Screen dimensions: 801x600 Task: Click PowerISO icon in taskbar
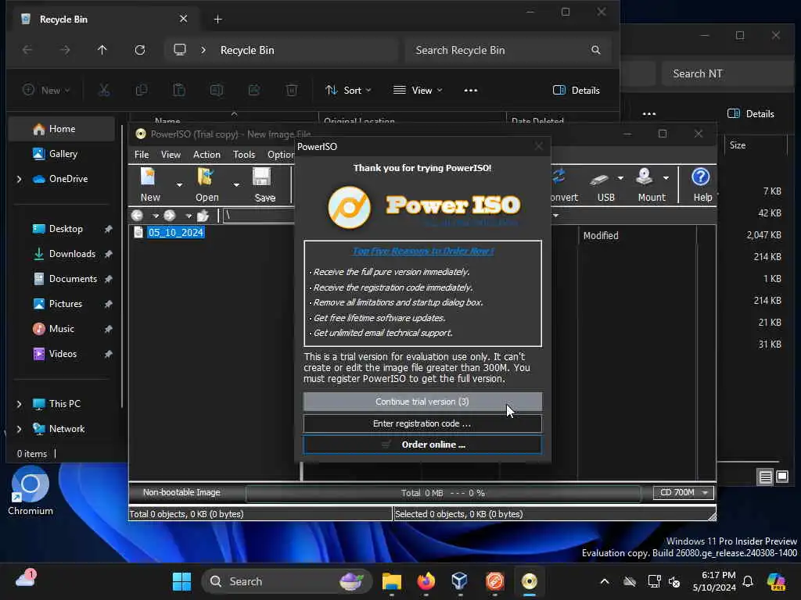point(530,581)
